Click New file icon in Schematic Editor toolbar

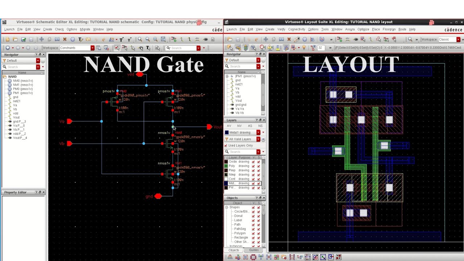[7, 39]
